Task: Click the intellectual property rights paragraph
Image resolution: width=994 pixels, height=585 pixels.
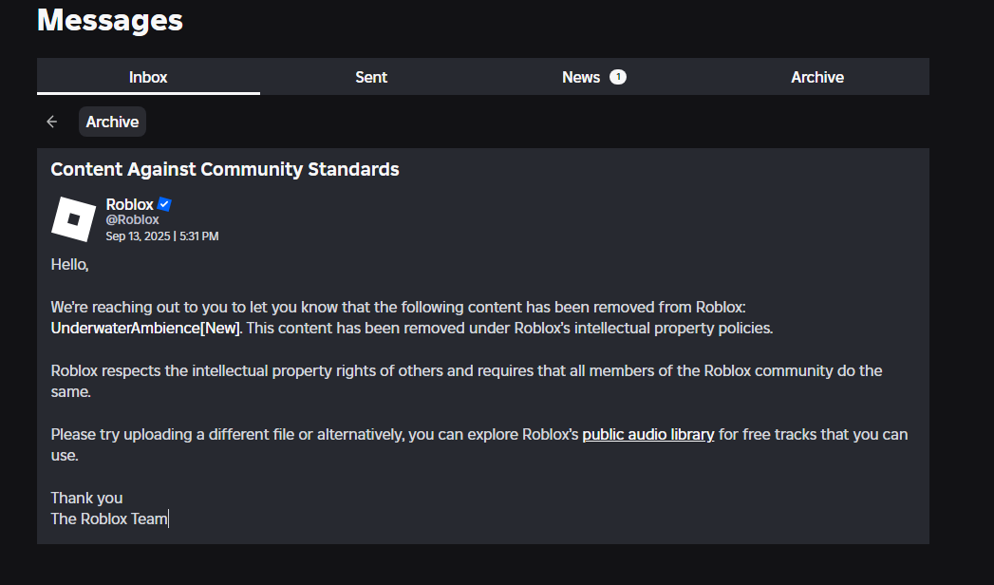Action: [x=466, y=381]
